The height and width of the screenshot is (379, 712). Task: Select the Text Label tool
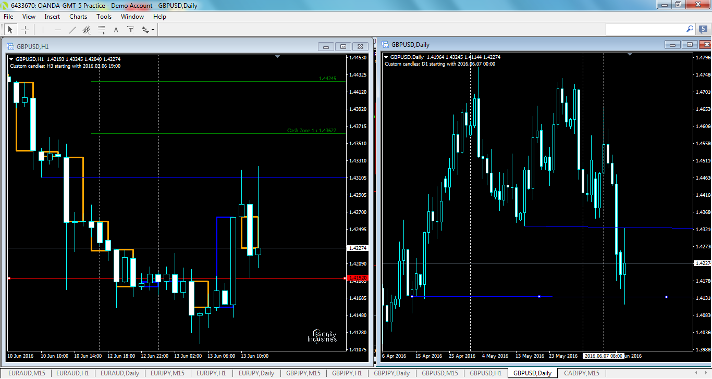tap(130, 30)
